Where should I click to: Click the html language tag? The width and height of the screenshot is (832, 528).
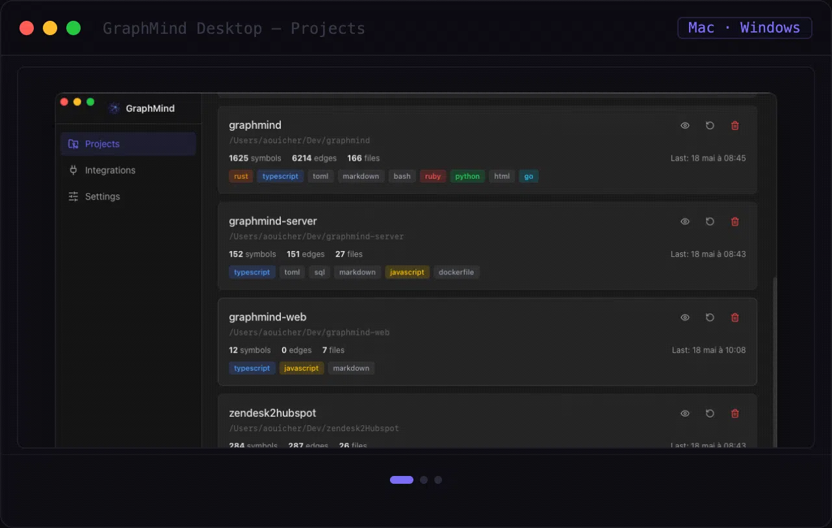point(502,176)
